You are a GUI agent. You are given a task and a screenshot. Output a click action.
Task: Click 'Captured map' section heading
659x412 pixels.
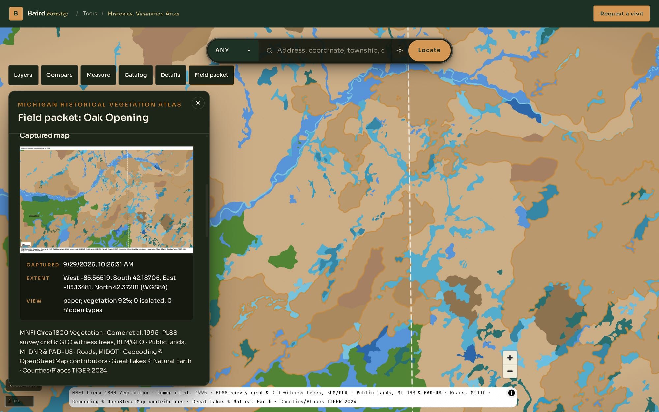pyautogui.click(x=44, y=135)
